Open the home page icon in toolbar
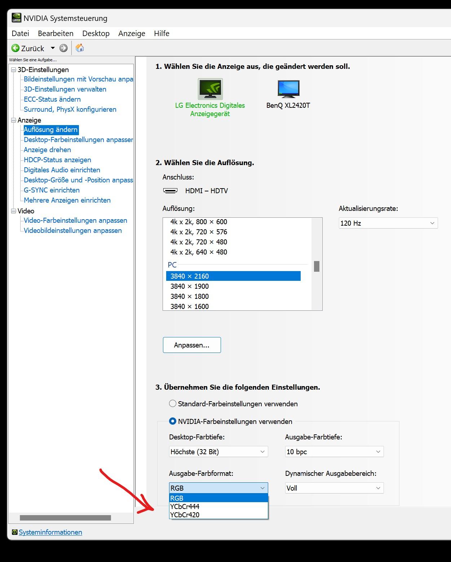Image resolution: width=451 pixels, height=562 pixels. (x=80, y=48)
